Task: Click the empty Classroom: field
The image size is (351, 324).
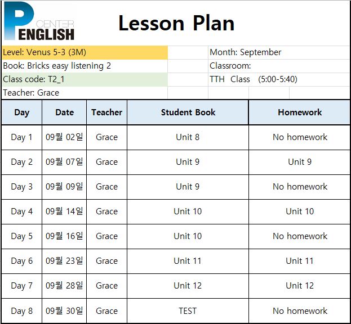Action: (279, 66)
